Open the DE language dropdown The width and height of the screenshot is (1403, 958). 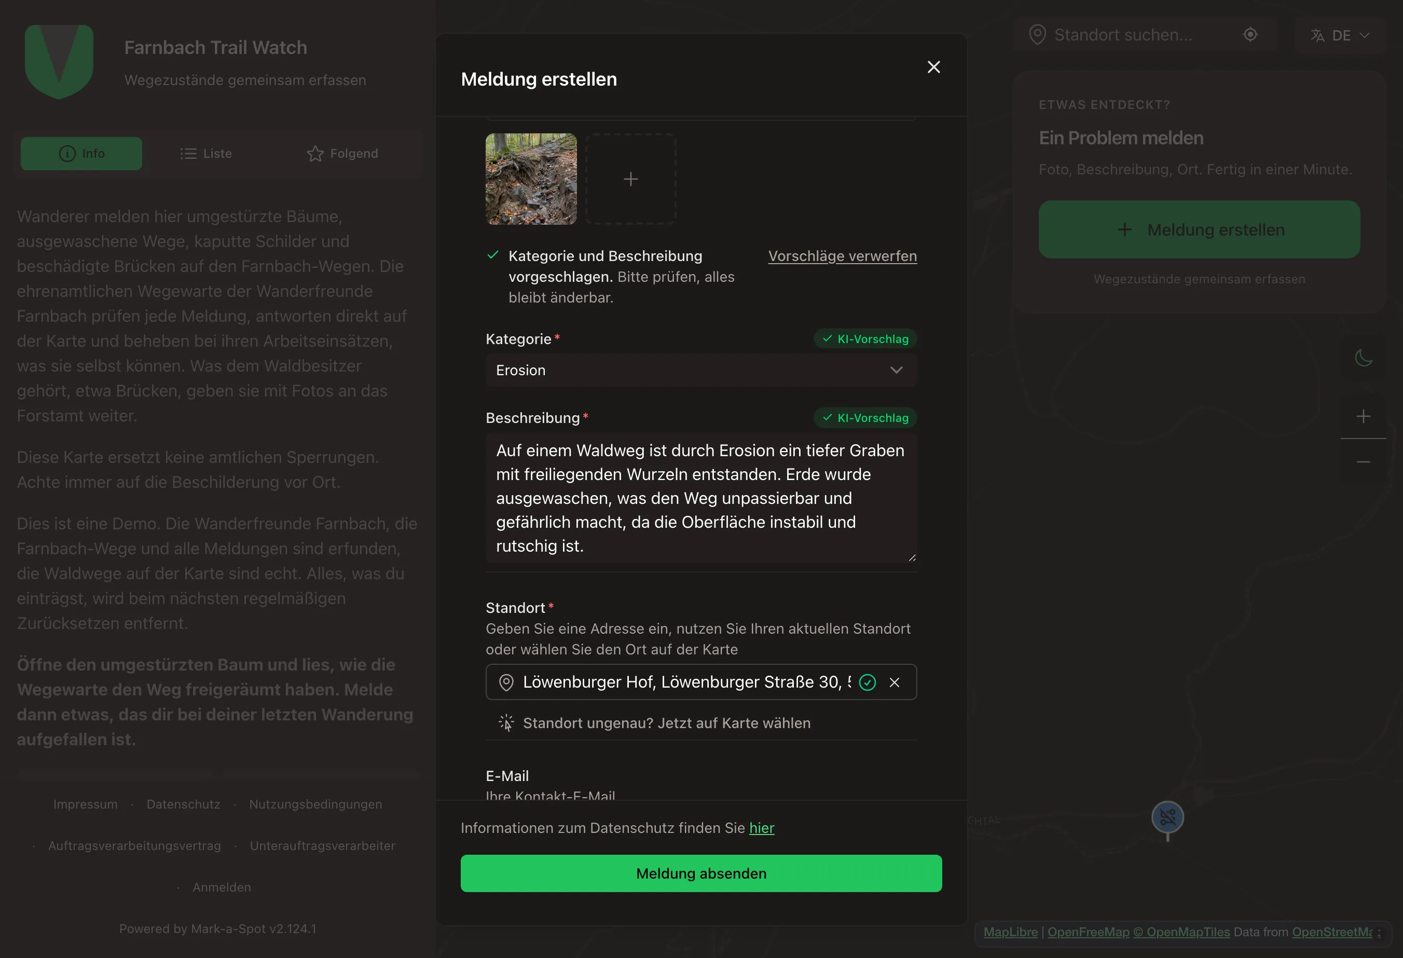(x=1340, y=36)
